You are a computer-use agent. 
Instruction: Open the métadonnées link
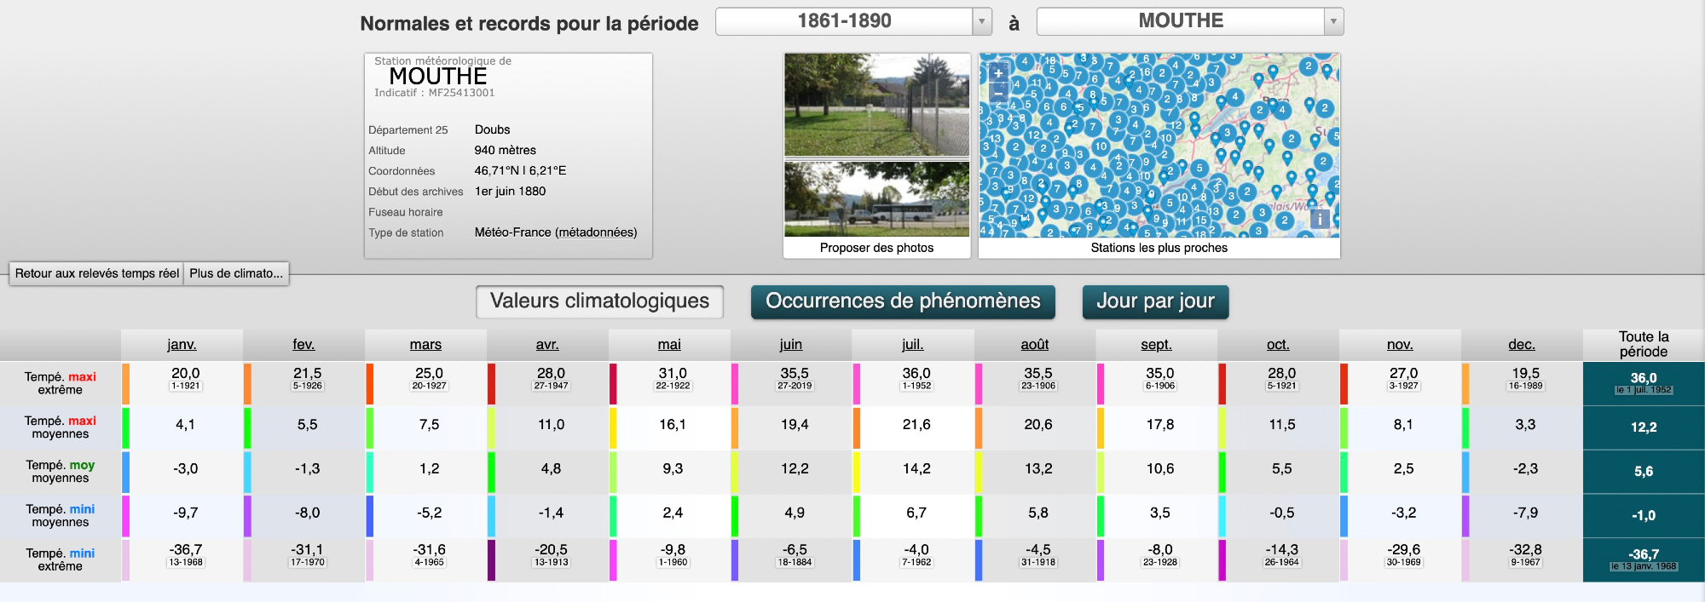596,232
